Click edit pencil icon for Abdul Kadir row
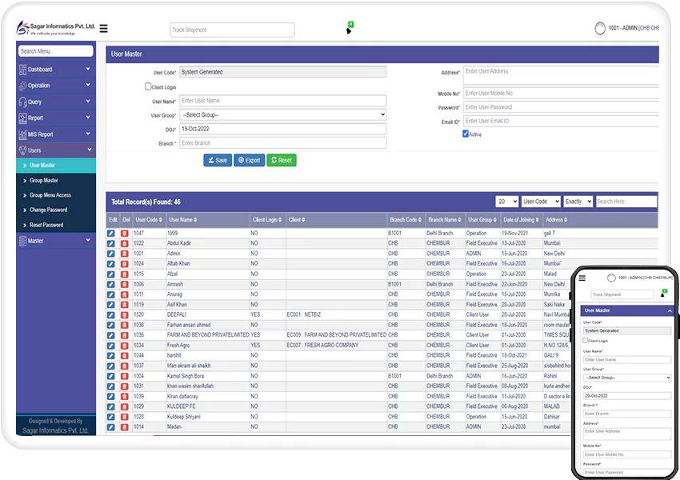This screenshot has height=480, width=680. [x=111, y=243]
